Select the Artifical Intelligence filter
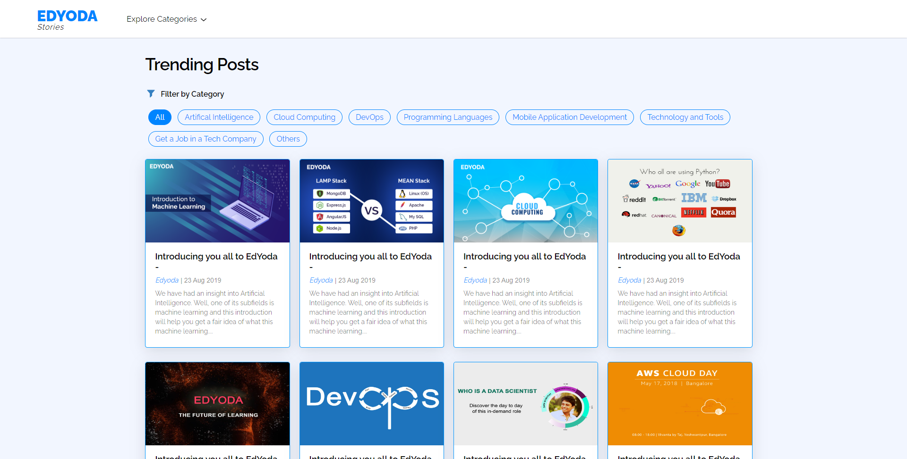 point(219,117)
